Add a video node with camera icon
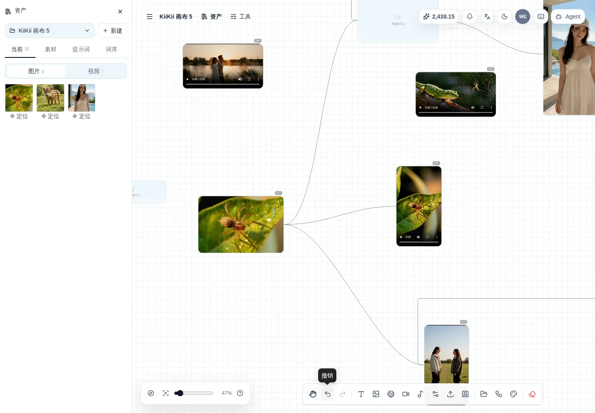The image size is (595, 413). (406, 394)
